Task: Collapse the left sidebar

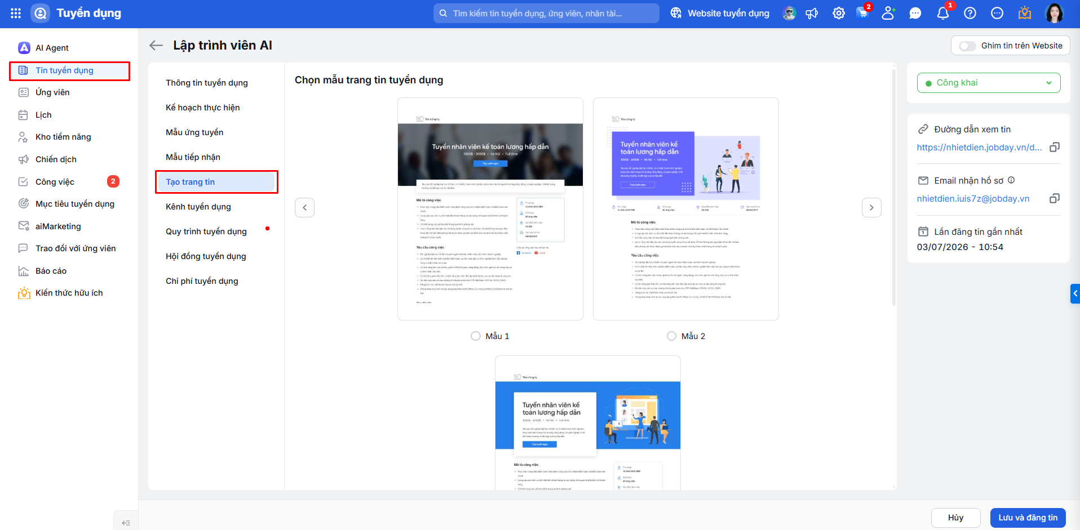Action: click(x=126, y=523)
